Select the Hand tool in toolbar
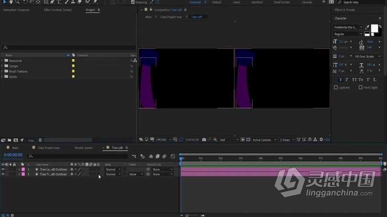 point(11,2)
